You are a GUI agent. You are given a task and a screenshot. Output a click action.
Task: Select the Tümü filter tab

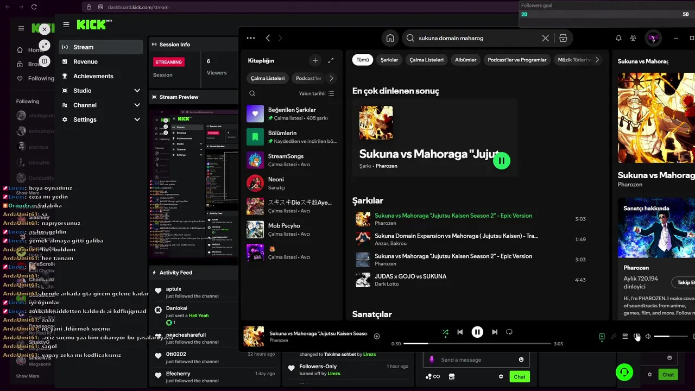[363, 60]
